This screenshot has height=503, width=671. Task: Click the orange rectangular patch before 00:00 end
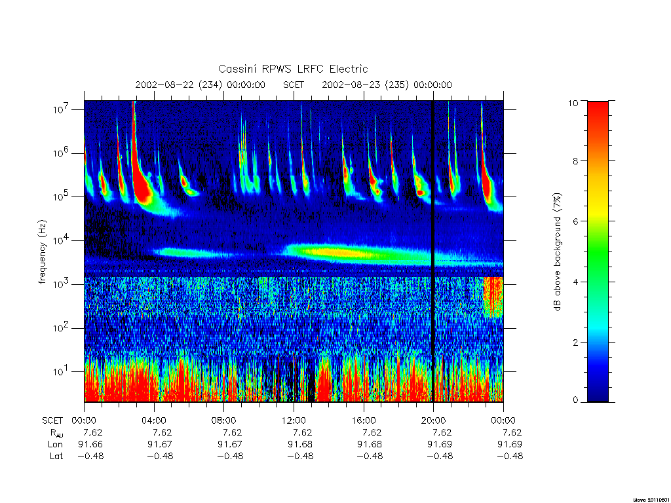click(493, 297)
